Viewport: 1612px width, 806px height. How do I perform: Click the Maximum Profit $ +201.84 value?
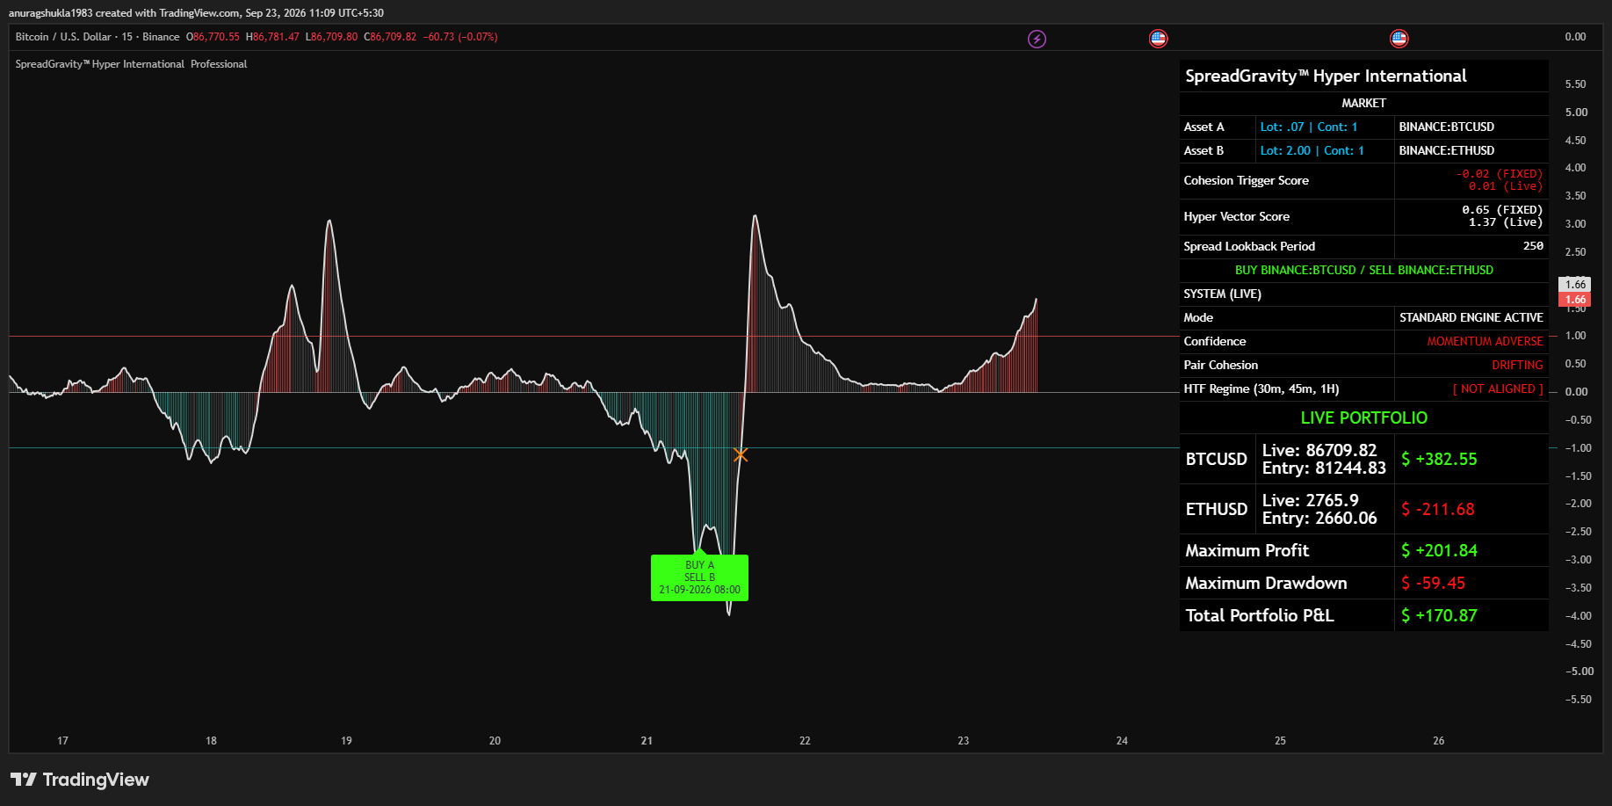(x=1439, y=551)
